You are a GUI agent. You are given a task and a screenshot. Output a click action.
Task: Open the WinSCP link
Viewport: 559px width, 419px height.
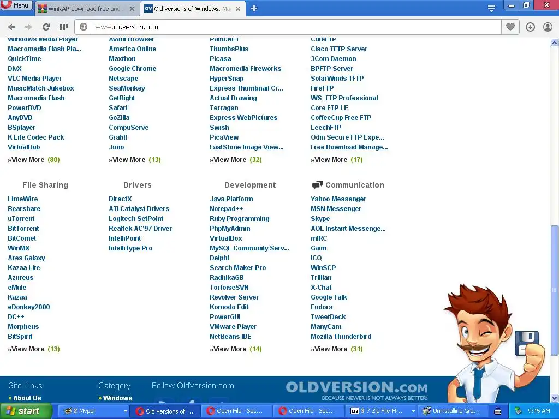coord(323,267)
